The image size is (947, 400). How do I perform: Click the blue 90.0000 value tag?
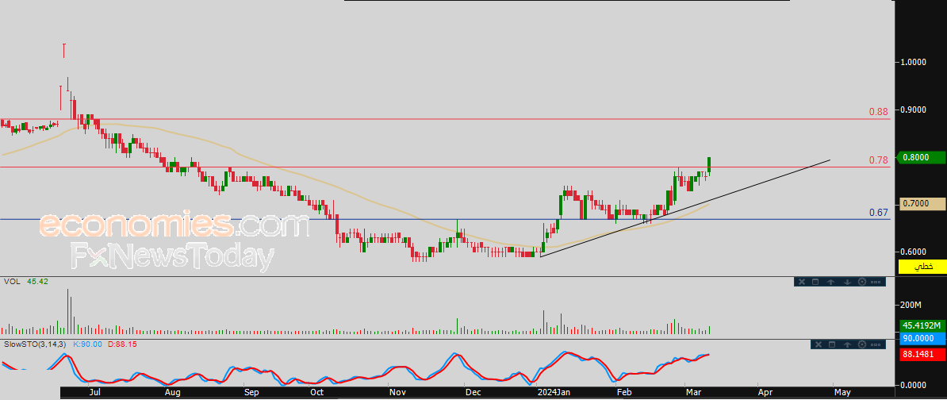tap(922, 338)
